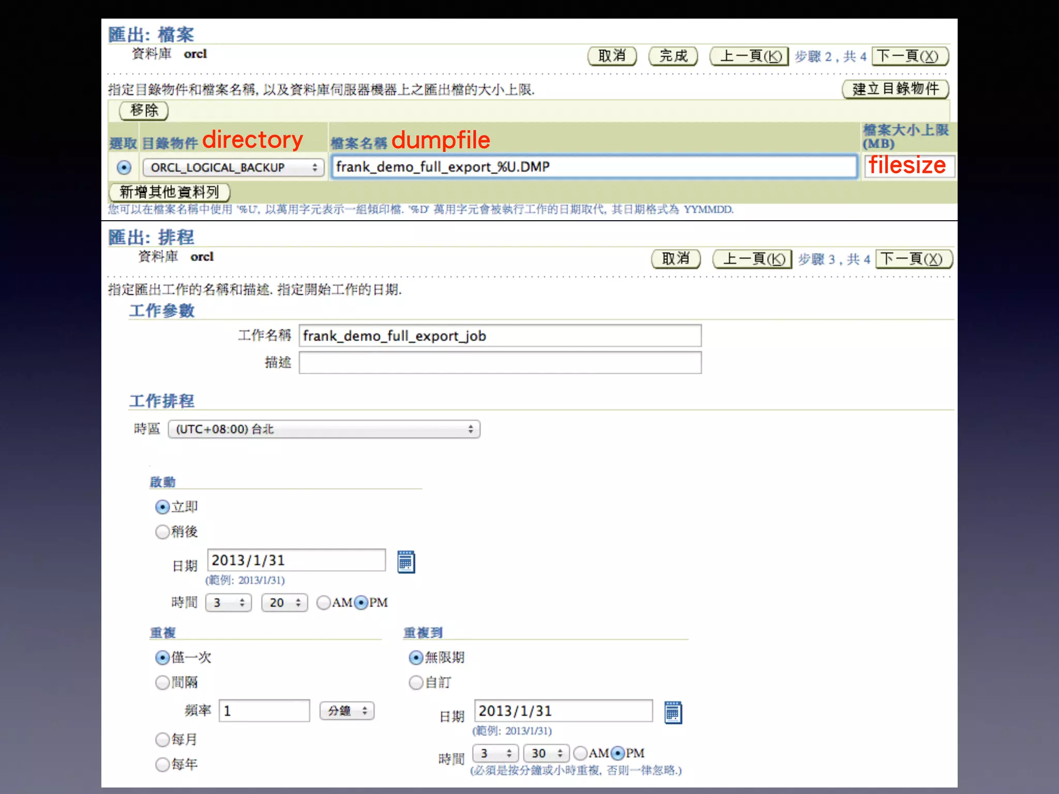Screen dimensions: 1059x794
Task: Open repeat-until hour dropdown showing 3
Action: point(495,754)
